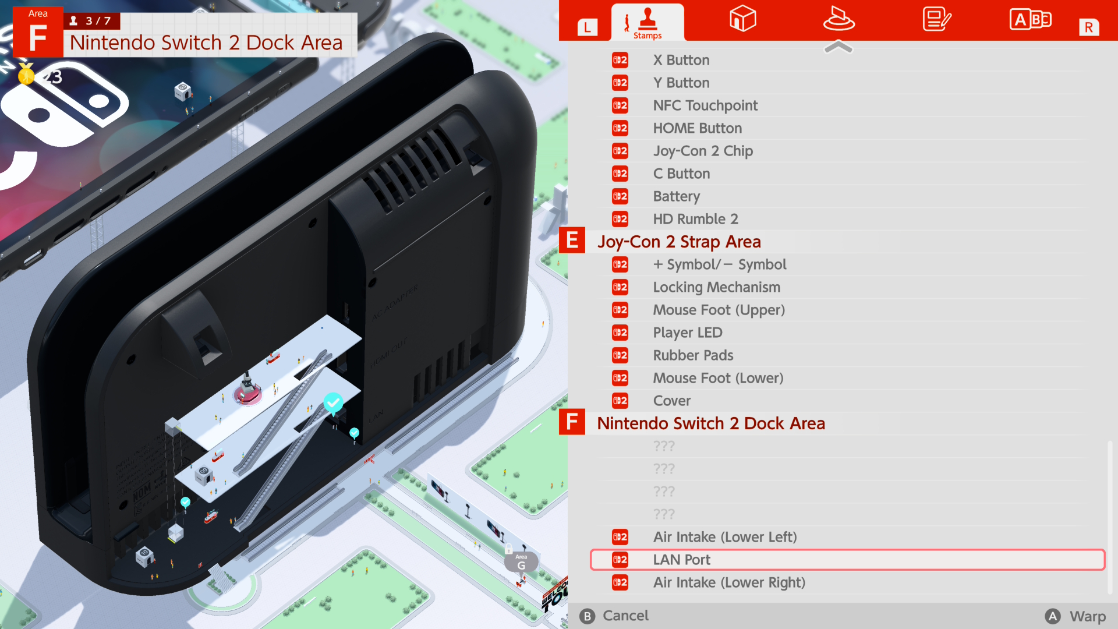Image resolution: width=1118 pixels, height=629 pixels.
Task: Click stamp icon beside Player LED
Action: coord(620,333)
